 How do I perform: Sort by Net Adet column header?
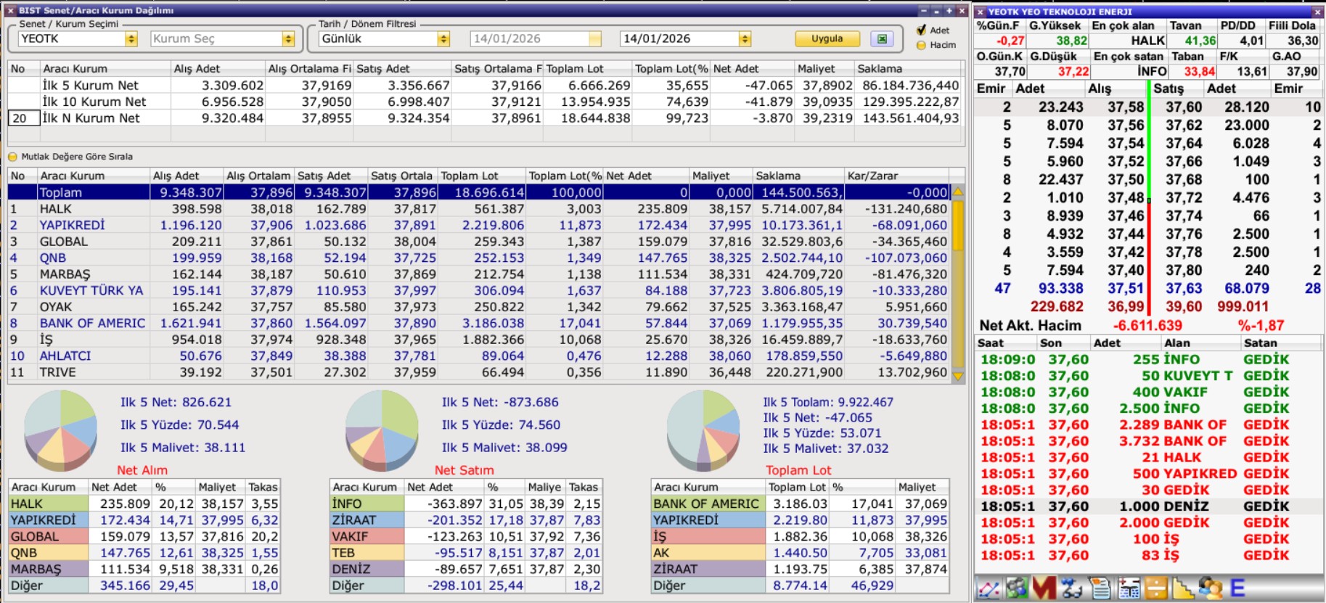[x=646, y=176]
